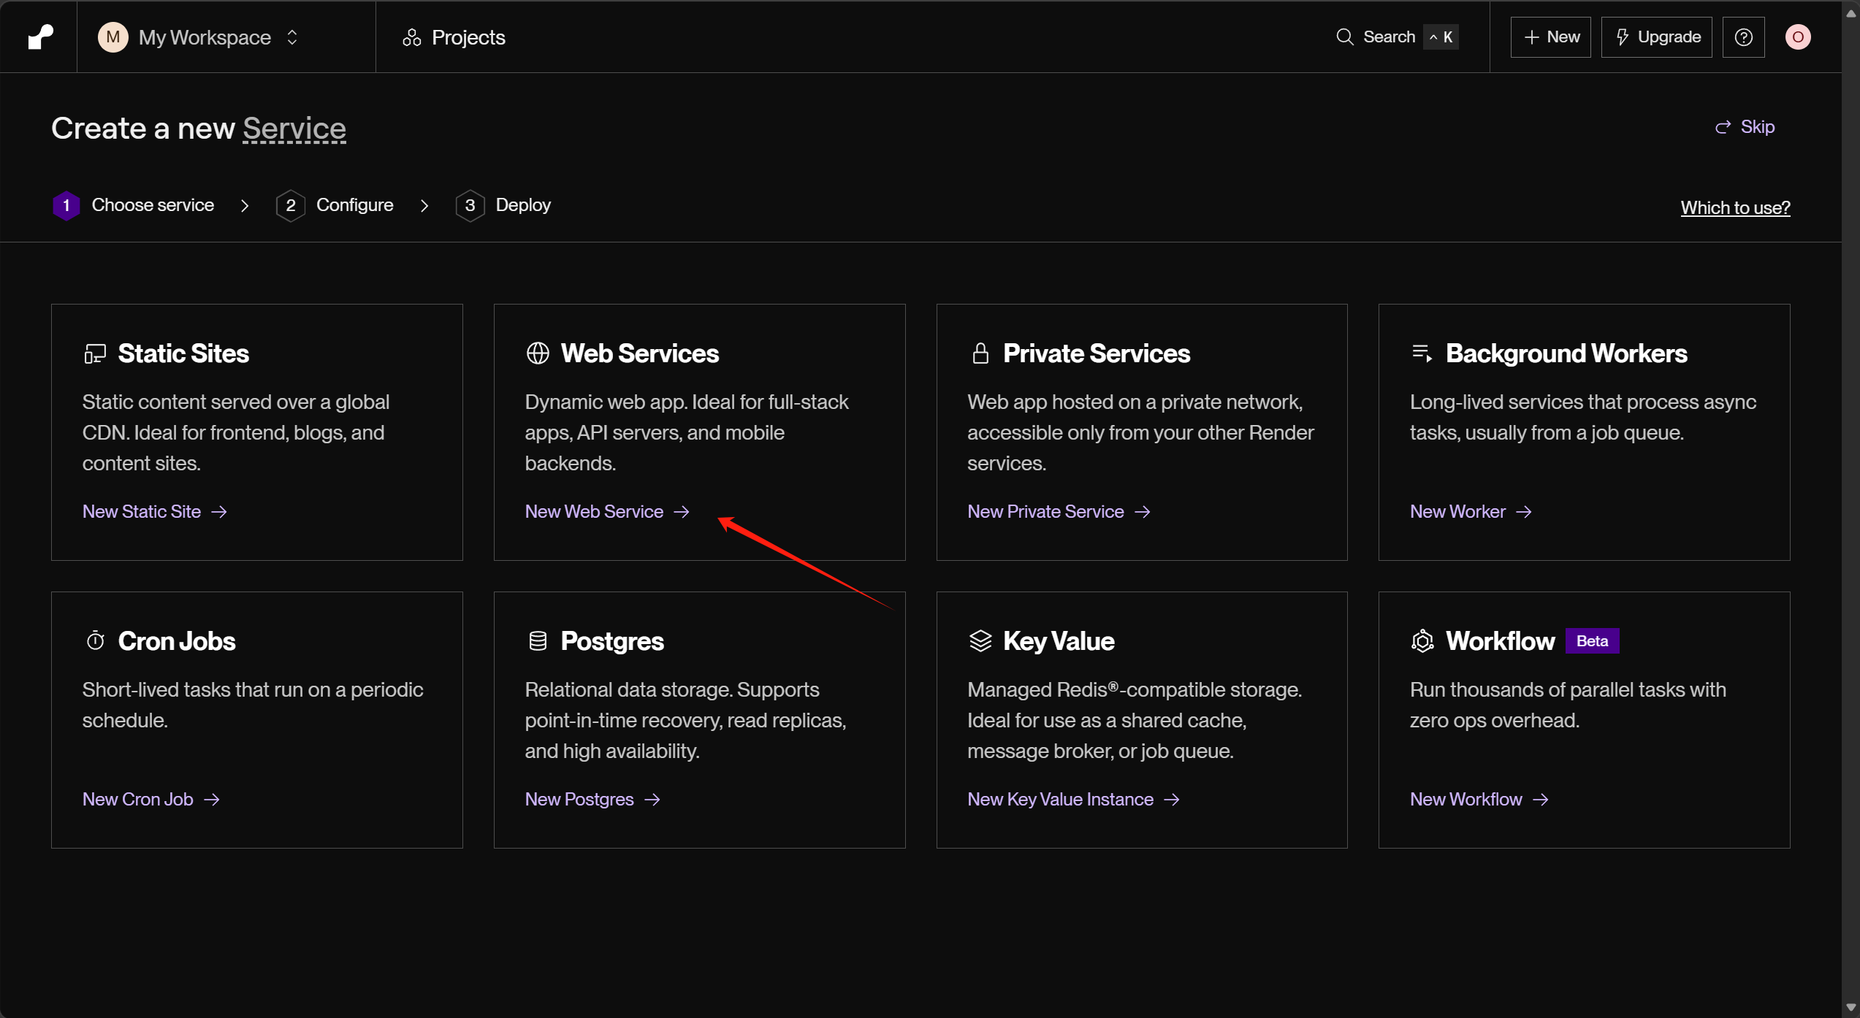Click the chevron after Choose service

pos(245,206)
